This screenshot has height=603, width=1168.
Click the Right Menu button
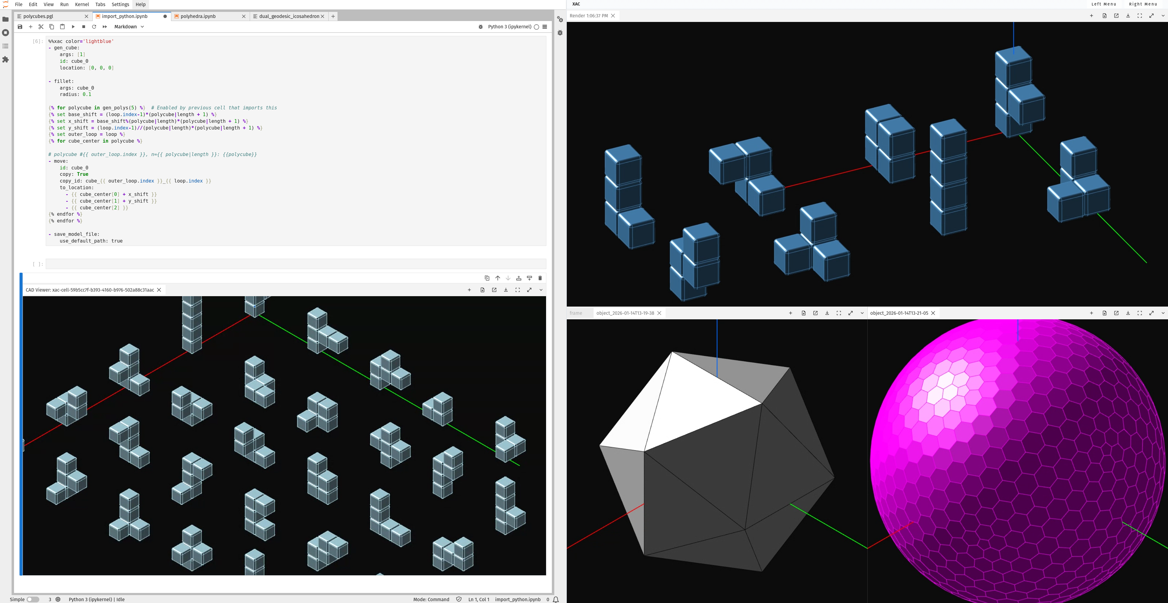[1143, 4]
